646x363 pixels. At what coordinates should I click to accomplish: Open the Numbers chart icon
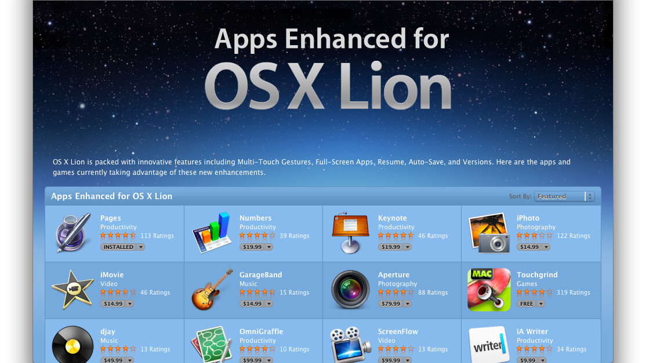[211, 233]
